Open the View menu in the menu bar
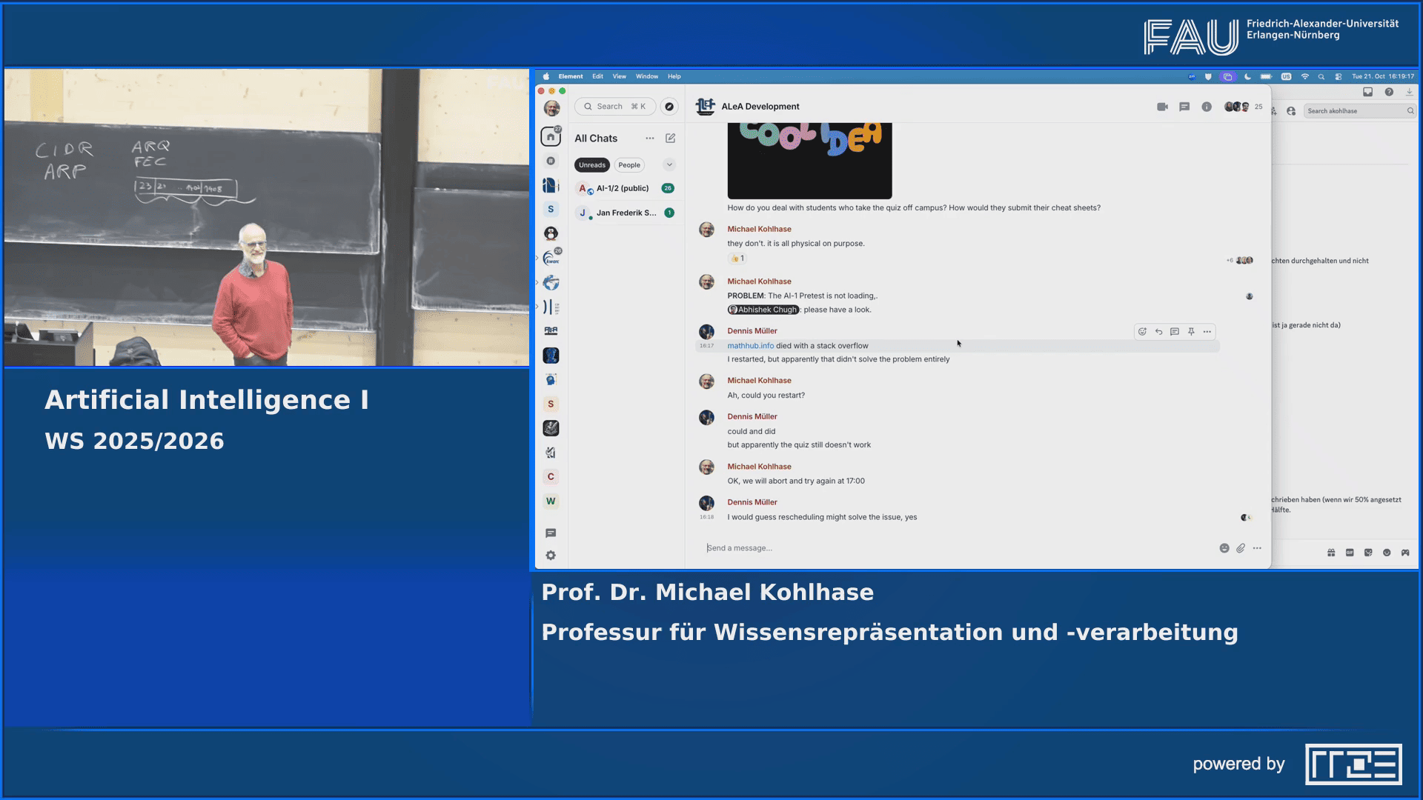 [x=619, y=76]
